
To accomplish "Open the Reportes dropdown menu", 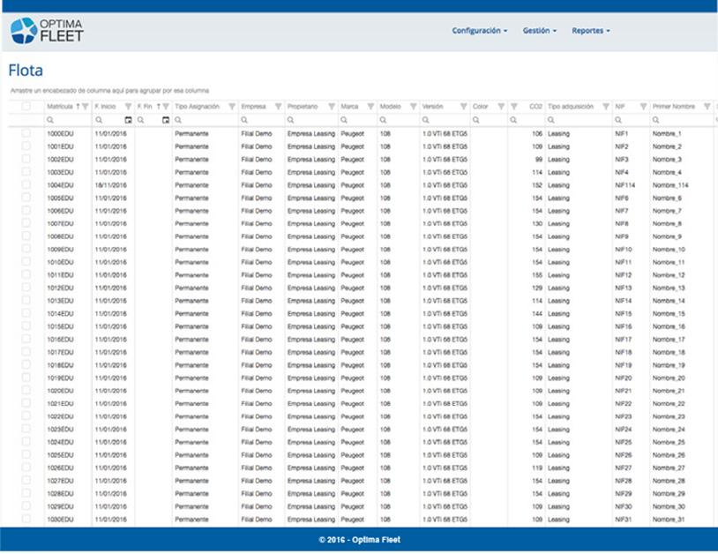I will coord(590,31).
